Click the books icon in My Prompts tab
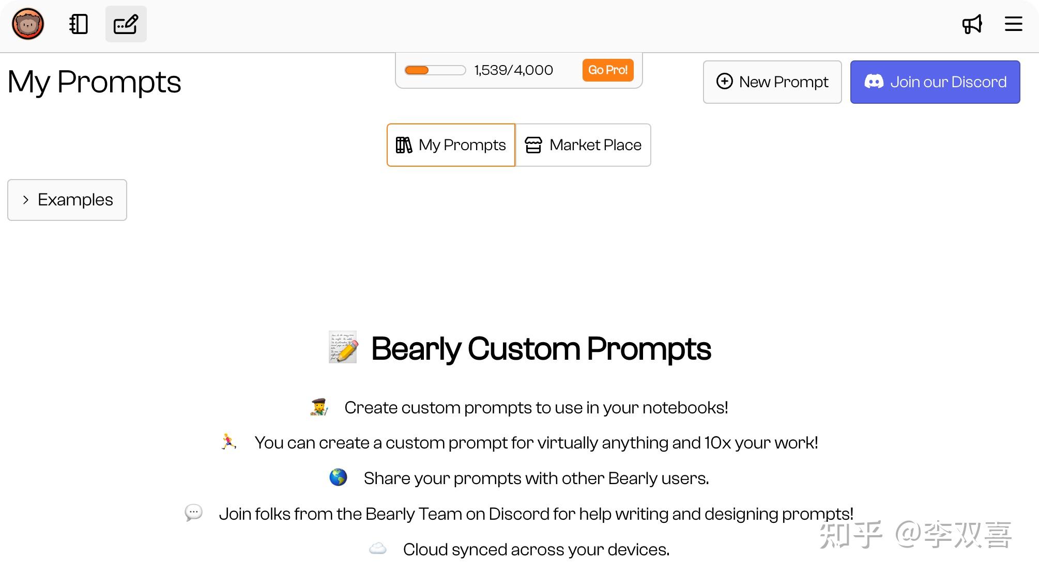 404,145
